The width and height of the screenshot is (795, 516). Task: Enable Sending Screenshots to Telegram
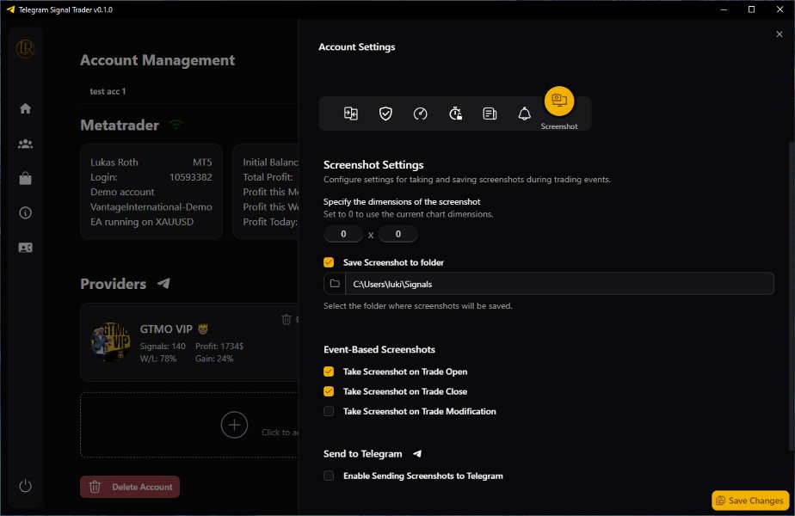[329, 476]
